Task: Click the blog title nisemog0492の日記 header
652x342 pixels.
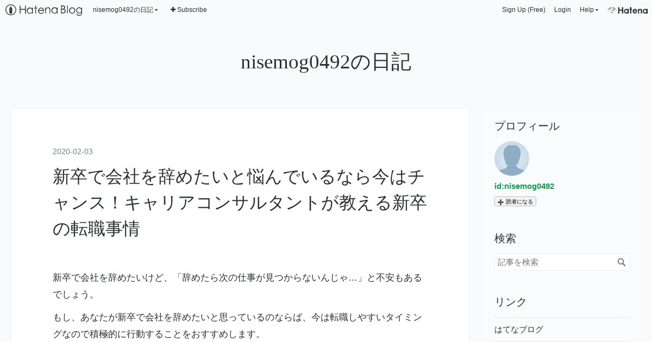Action: tap(326, 62)
